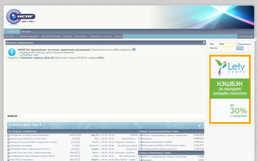This screenshot has width=258, height=161.
Task: Click the blue info icon in the announcement
Action: (x=12, y=52)
